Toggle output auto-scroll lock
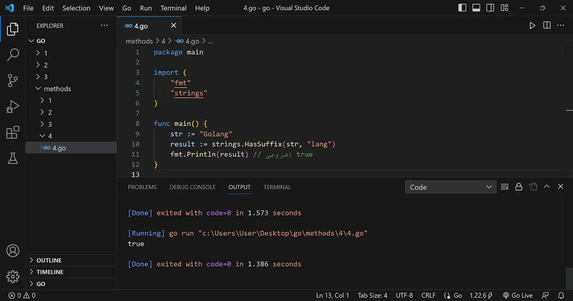573x301 pixels. coord(519,187)
